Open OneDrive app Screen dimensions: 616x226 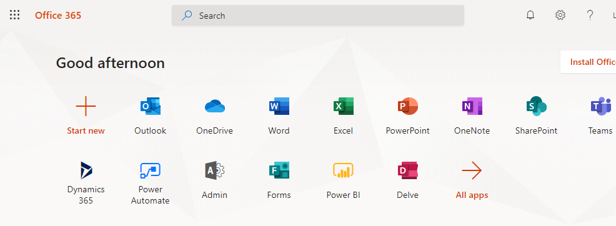[x=214, y=106]
